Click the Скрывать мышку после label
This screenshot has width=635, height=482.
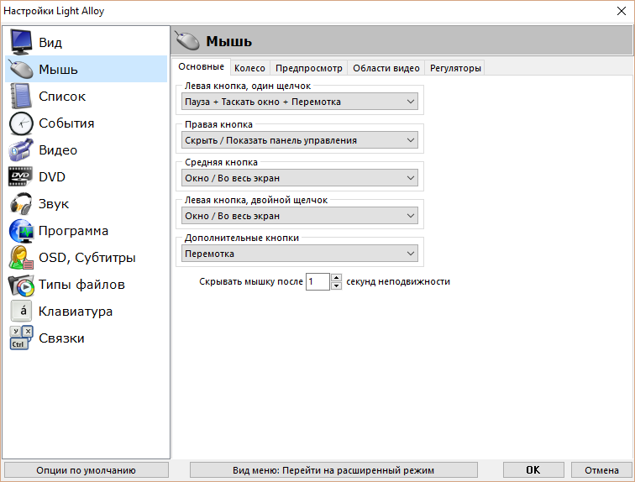click(x=250, y=281)
